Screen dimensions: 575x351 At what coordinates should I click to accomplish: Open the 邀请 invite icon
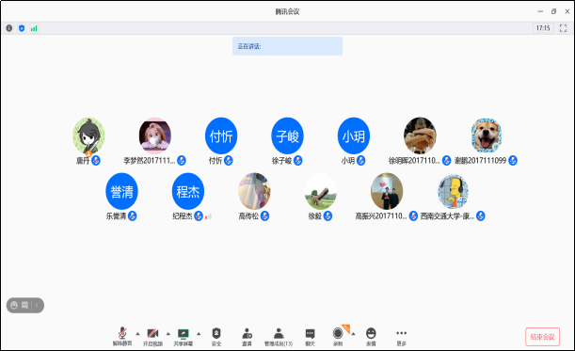pyautogui.click(x=247, y=337)
